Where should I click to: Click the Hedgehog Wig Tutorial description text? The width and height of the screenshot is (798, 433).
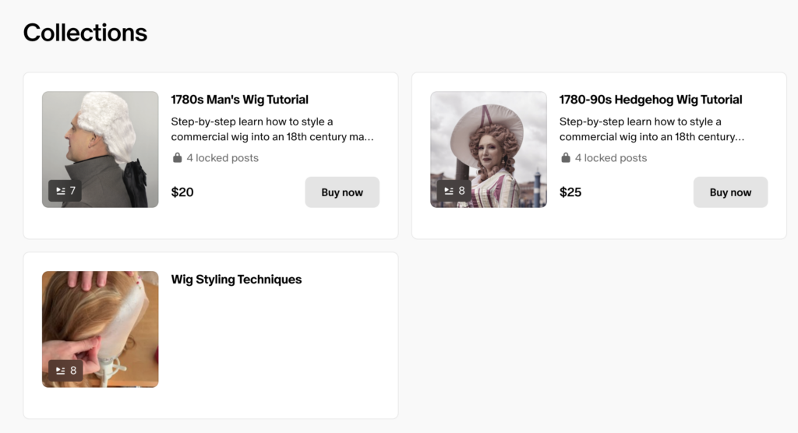pos(651,129)
